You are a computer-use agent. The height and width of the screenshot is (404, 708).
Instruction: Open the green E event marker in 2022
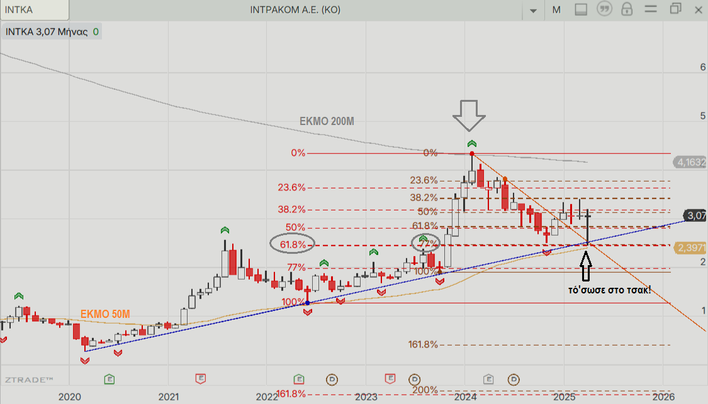[298, 379]
